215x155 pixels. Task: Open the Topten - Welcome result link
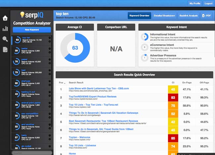pos(79,137)
